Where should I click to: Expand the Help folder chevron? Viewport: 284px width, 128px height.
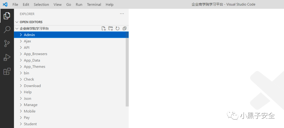(x=21, y=92)
